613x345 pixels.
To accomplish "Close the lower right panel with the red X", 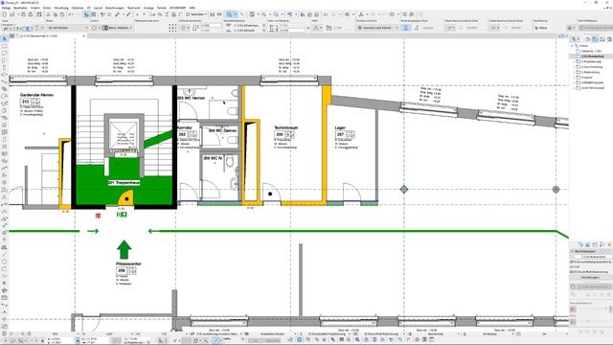I will 609,244.
